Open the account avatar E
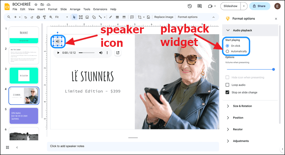The width and height of the screenshot is (285, 155). tap(277, 6)
